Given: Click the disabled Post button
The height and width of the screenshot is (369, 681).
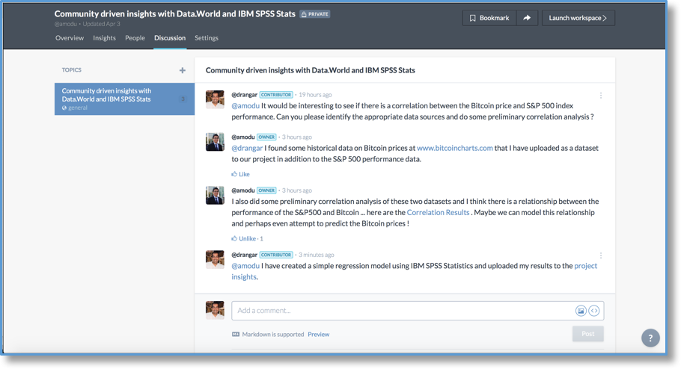Looking at the screenshot, I should pos(587,334).
